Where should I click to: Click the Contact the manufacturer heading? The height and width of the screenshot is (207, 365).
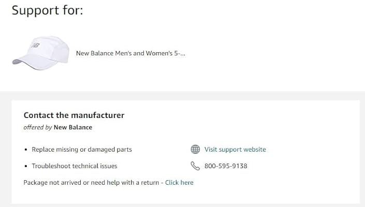click(74, 115)
